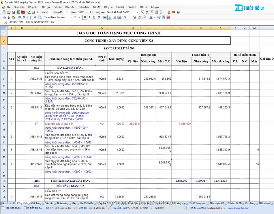The height and width of the screenshot is (214, 274).
Task: Click the red X delete icon
Action: pos(147,12)
